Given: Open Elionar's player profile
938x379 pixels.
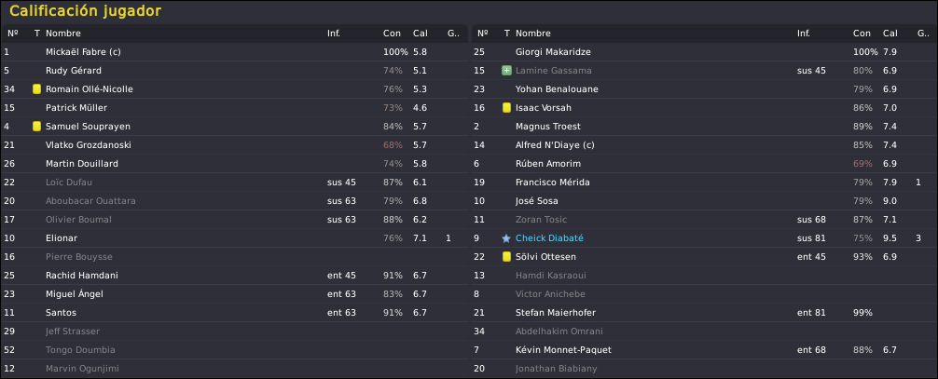Looking at the screenshot, I should (61, 237).
